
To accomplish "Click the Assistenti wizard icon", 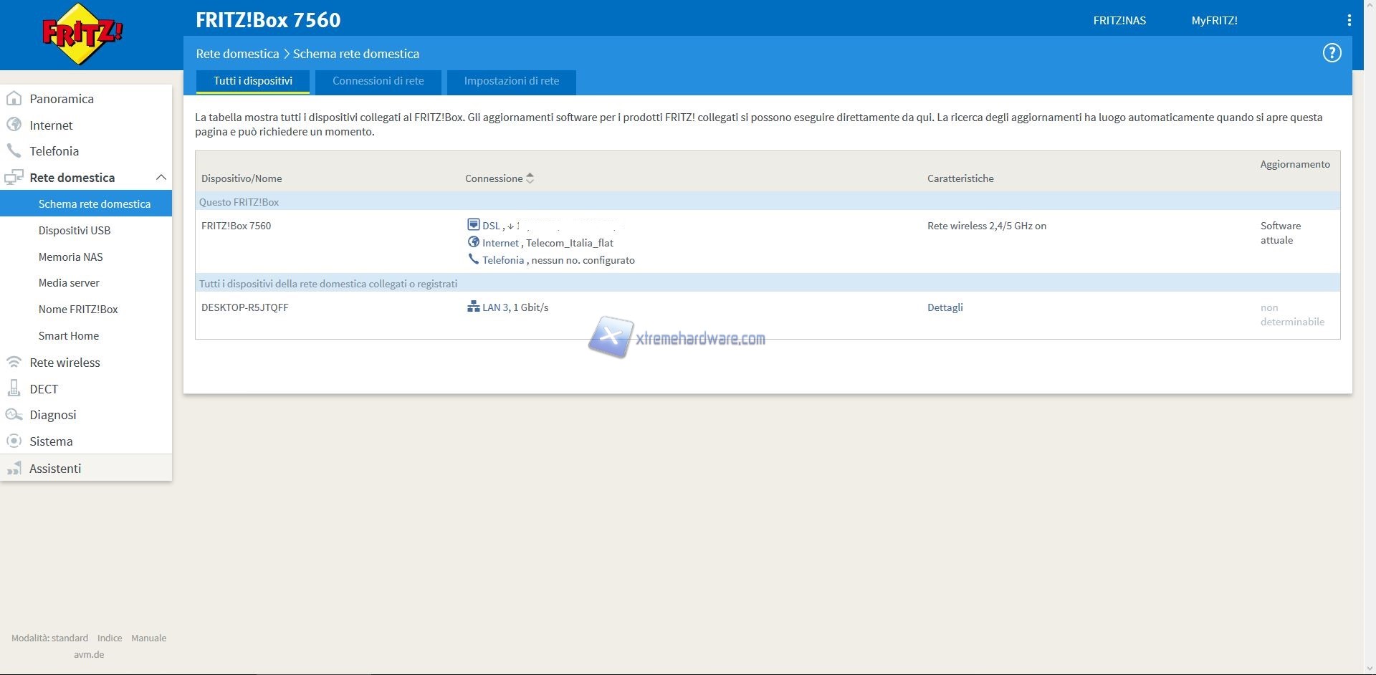I will point(14,469).
